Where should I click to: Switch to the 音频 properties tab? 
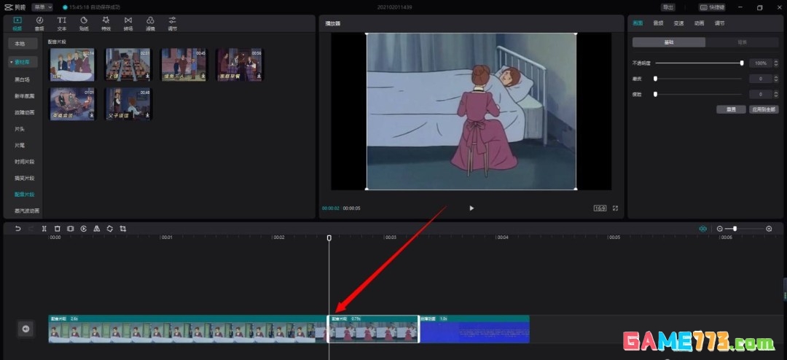[658, 23]
